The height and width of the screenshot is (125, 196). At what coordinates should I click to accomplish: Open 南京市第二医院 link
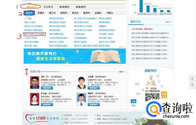105,38
